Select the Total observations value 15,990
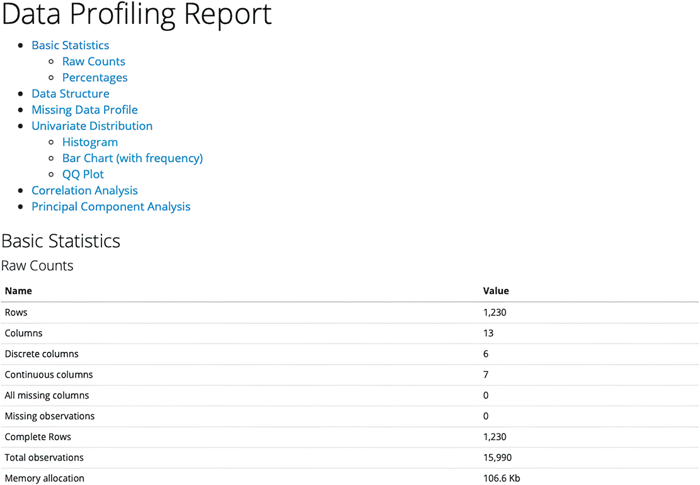Image resolution: width=700 pixels, height=485 pixels. pos(497,457)
